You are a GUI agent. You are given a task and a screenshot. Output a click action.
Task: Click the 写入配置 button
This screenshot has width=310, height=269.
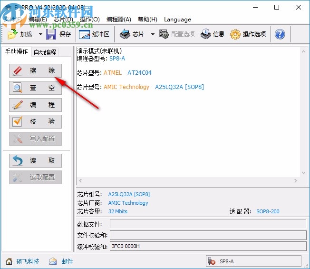pos(35,139)
